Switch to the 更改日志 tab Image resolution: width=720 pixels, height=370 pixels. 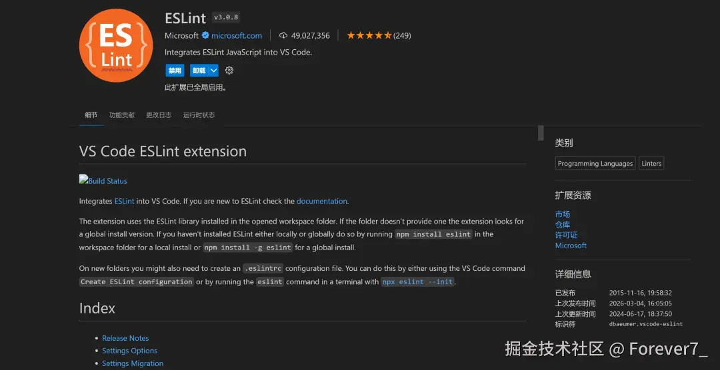pyautogui.click(x=159, y=115)
